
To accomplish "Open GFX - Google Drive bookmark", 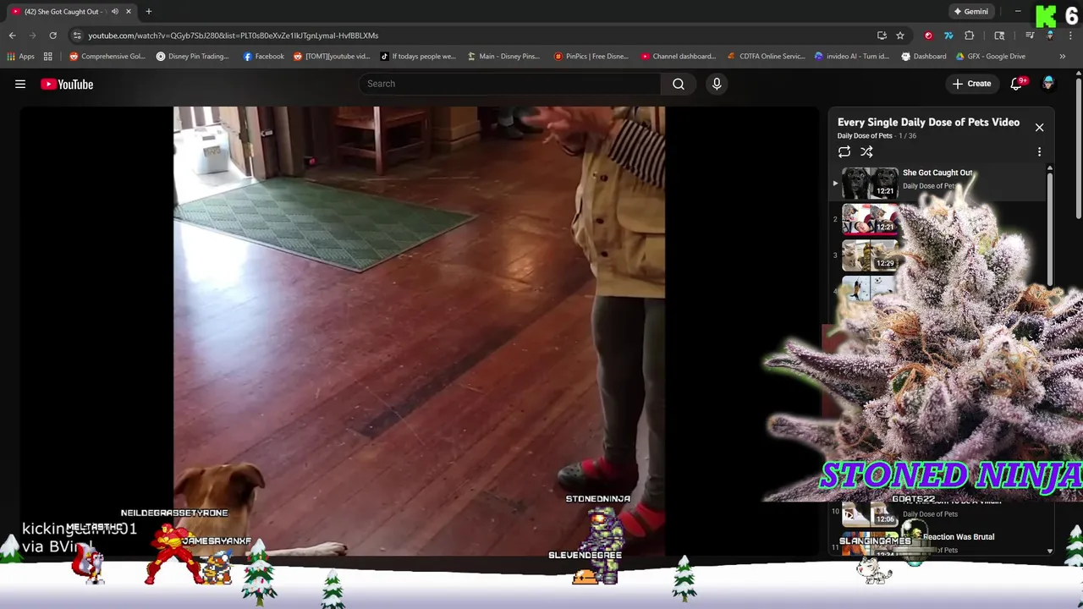I will [x=990, y=57].
